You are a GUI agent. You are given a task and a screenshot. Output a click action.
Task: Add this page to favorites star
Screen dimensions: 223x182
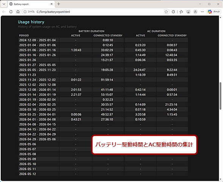166,12
